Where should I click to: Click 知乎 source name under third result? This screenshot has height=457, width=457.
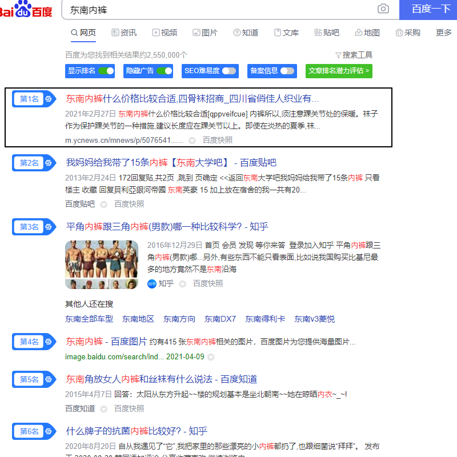click(166, 283)
